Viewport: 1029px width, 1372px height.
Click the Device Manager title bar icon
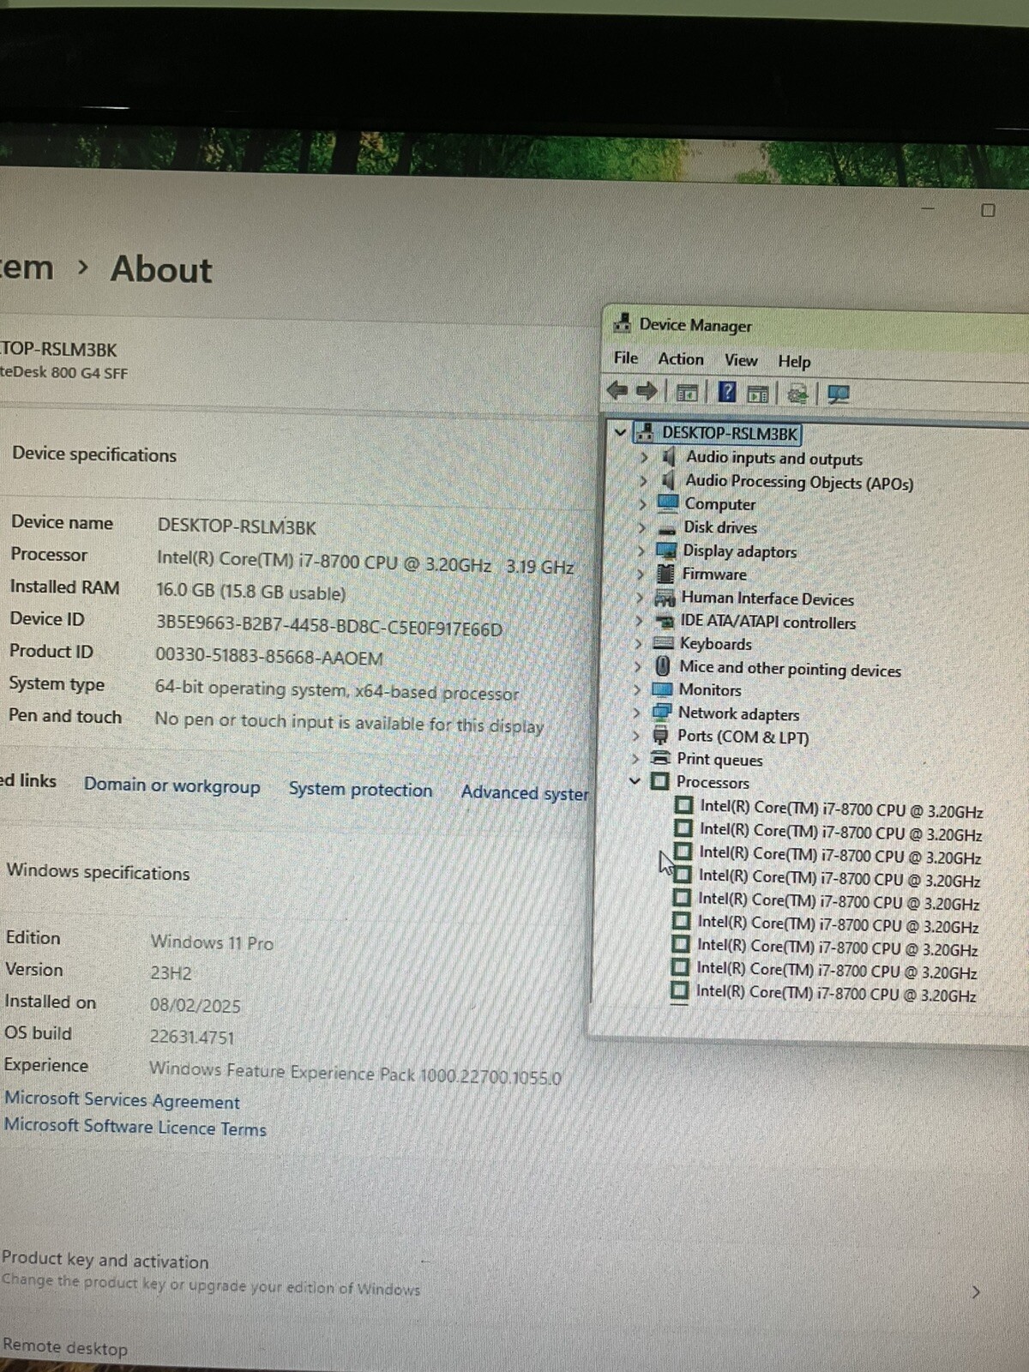click(x=623, y=323)
